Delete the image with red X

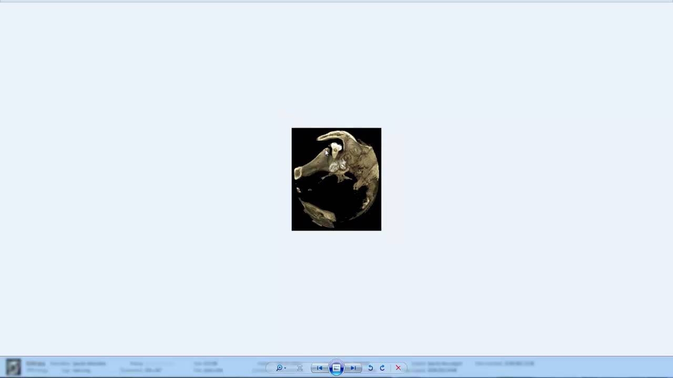[398, 368]
